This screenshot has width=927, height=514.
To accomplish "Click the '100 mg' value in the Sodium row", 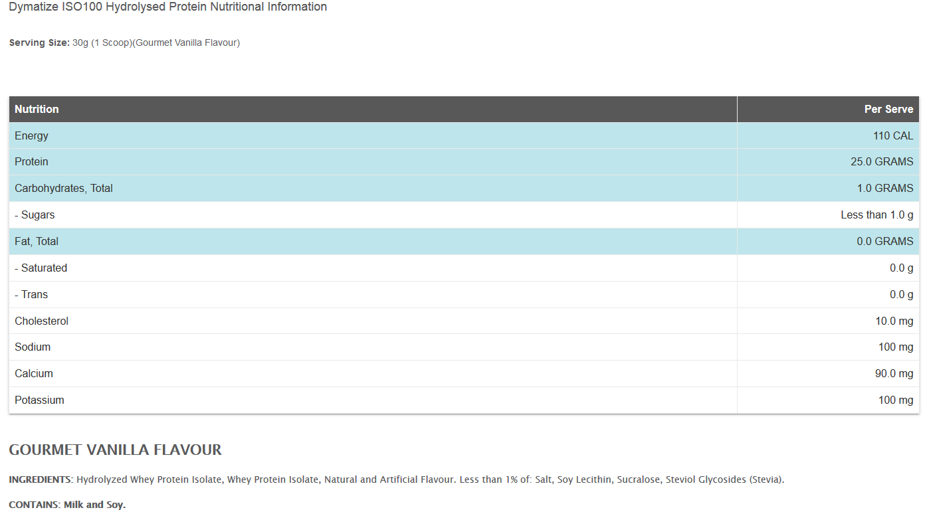I will [896, 347].
